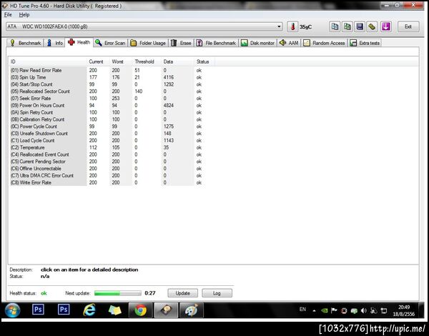
Task: Show hidden system tray icons
Action: click(314, 310)
